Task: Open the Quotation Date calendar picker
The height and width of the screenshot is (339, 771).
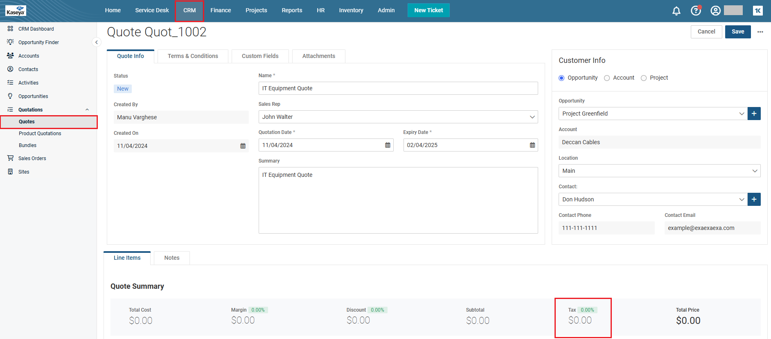Action: point(388,145)
